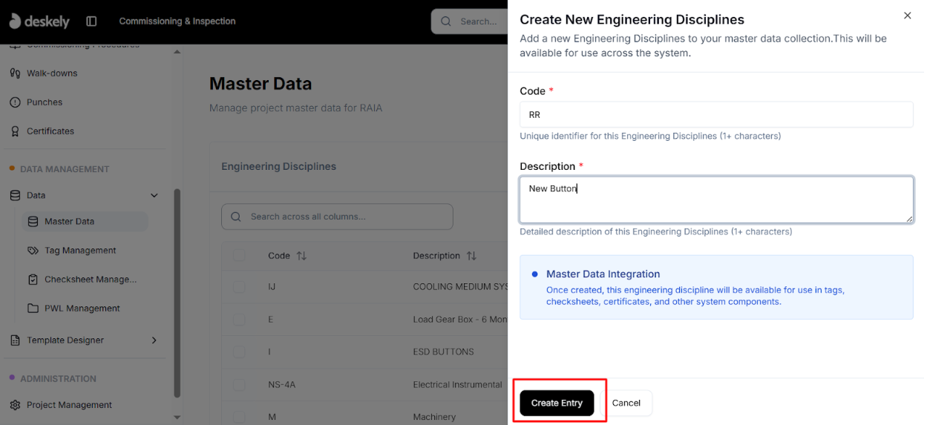
Task: Click the NS-4A code cell
Action: point(281,385)
